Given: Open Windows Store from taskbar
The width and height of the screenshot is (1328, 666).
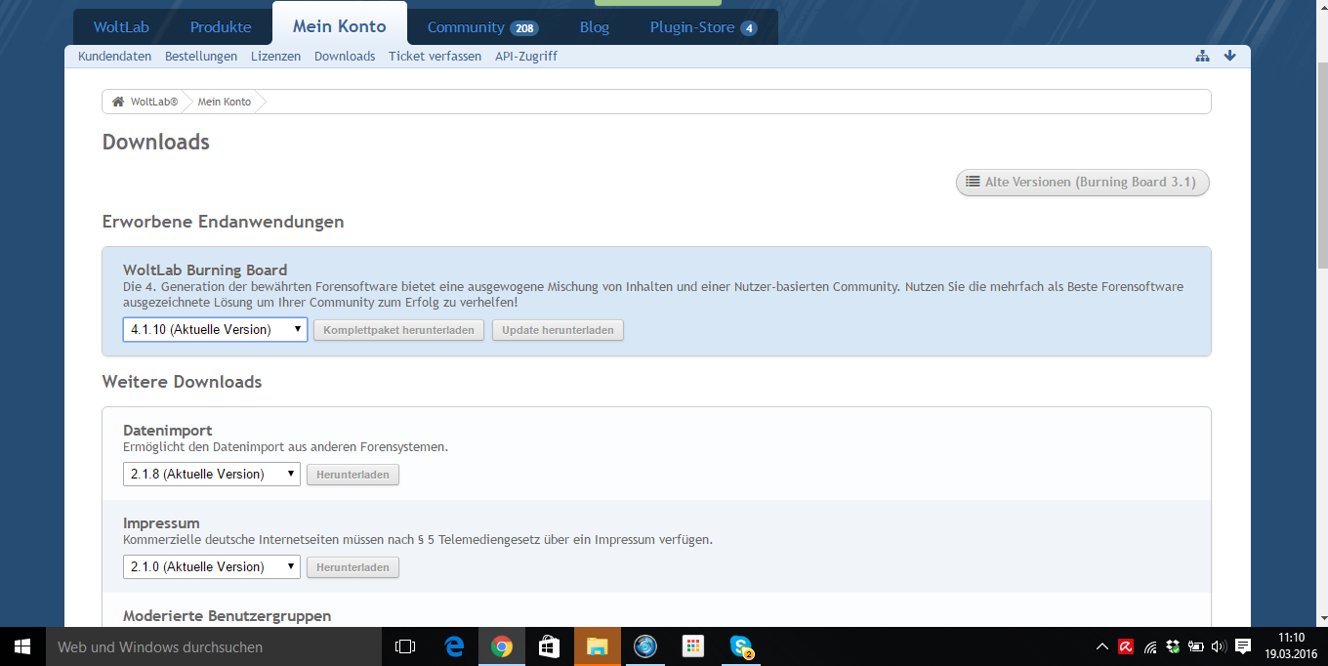Looking at the screenshot, I should coord(550,646).
